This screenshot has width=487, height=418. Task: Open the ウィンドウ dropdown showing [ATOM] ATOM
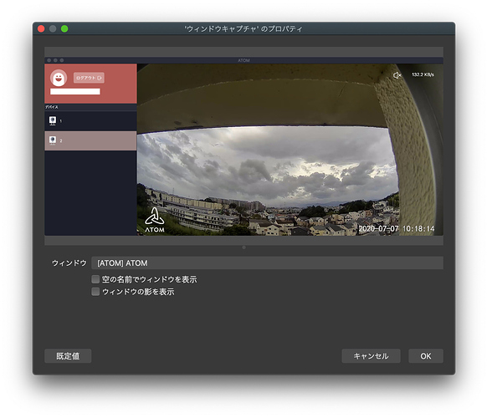tap(267, 263)
